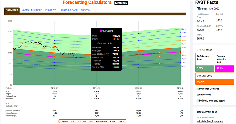This screenshot has width=236, height=124.
Task: Click the tooltip Price value $153,93
Action: [x=116, y=36]
